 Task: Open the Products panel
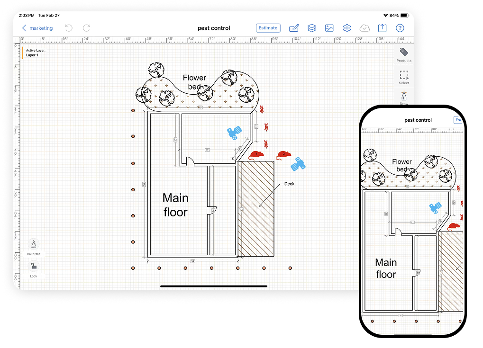coord(404,55)
